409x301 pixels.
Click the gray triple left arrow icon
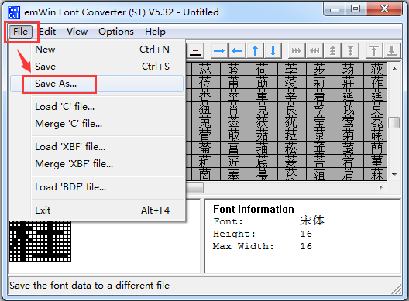pos(314,50)
